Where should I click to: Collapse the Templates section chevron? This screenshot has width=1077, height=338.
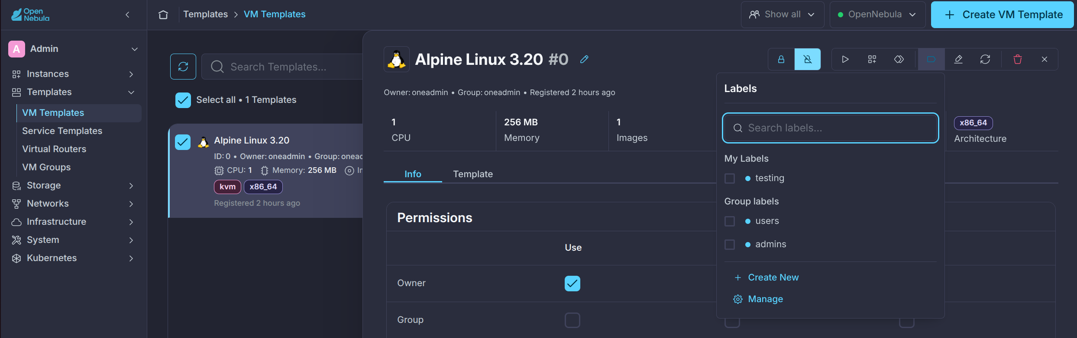pos(131,92)
